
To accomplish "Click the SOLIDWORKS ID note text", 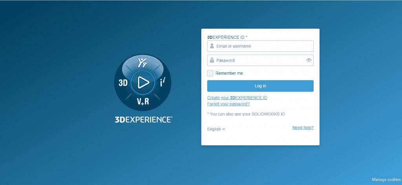I will tap(246, 114).
